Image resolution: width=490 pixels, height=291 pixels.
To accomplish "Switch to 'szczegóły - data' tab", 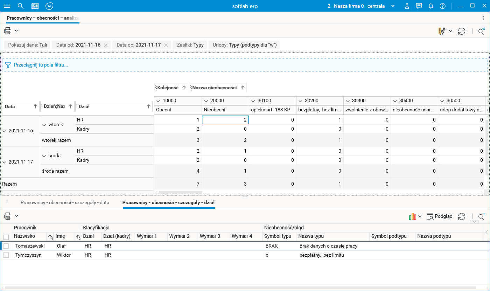I will (x=65, y=202).
